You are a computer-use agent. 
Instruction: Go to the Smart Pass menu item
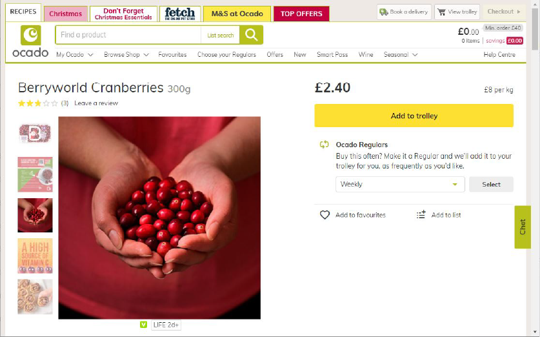(x=332, y=54)
